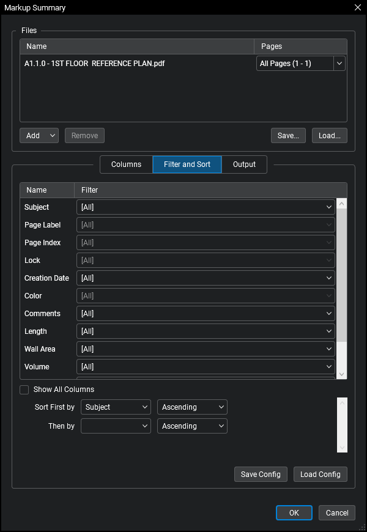
Task: Select the Filter and Sort tab
Action: (x=187, y=164)
